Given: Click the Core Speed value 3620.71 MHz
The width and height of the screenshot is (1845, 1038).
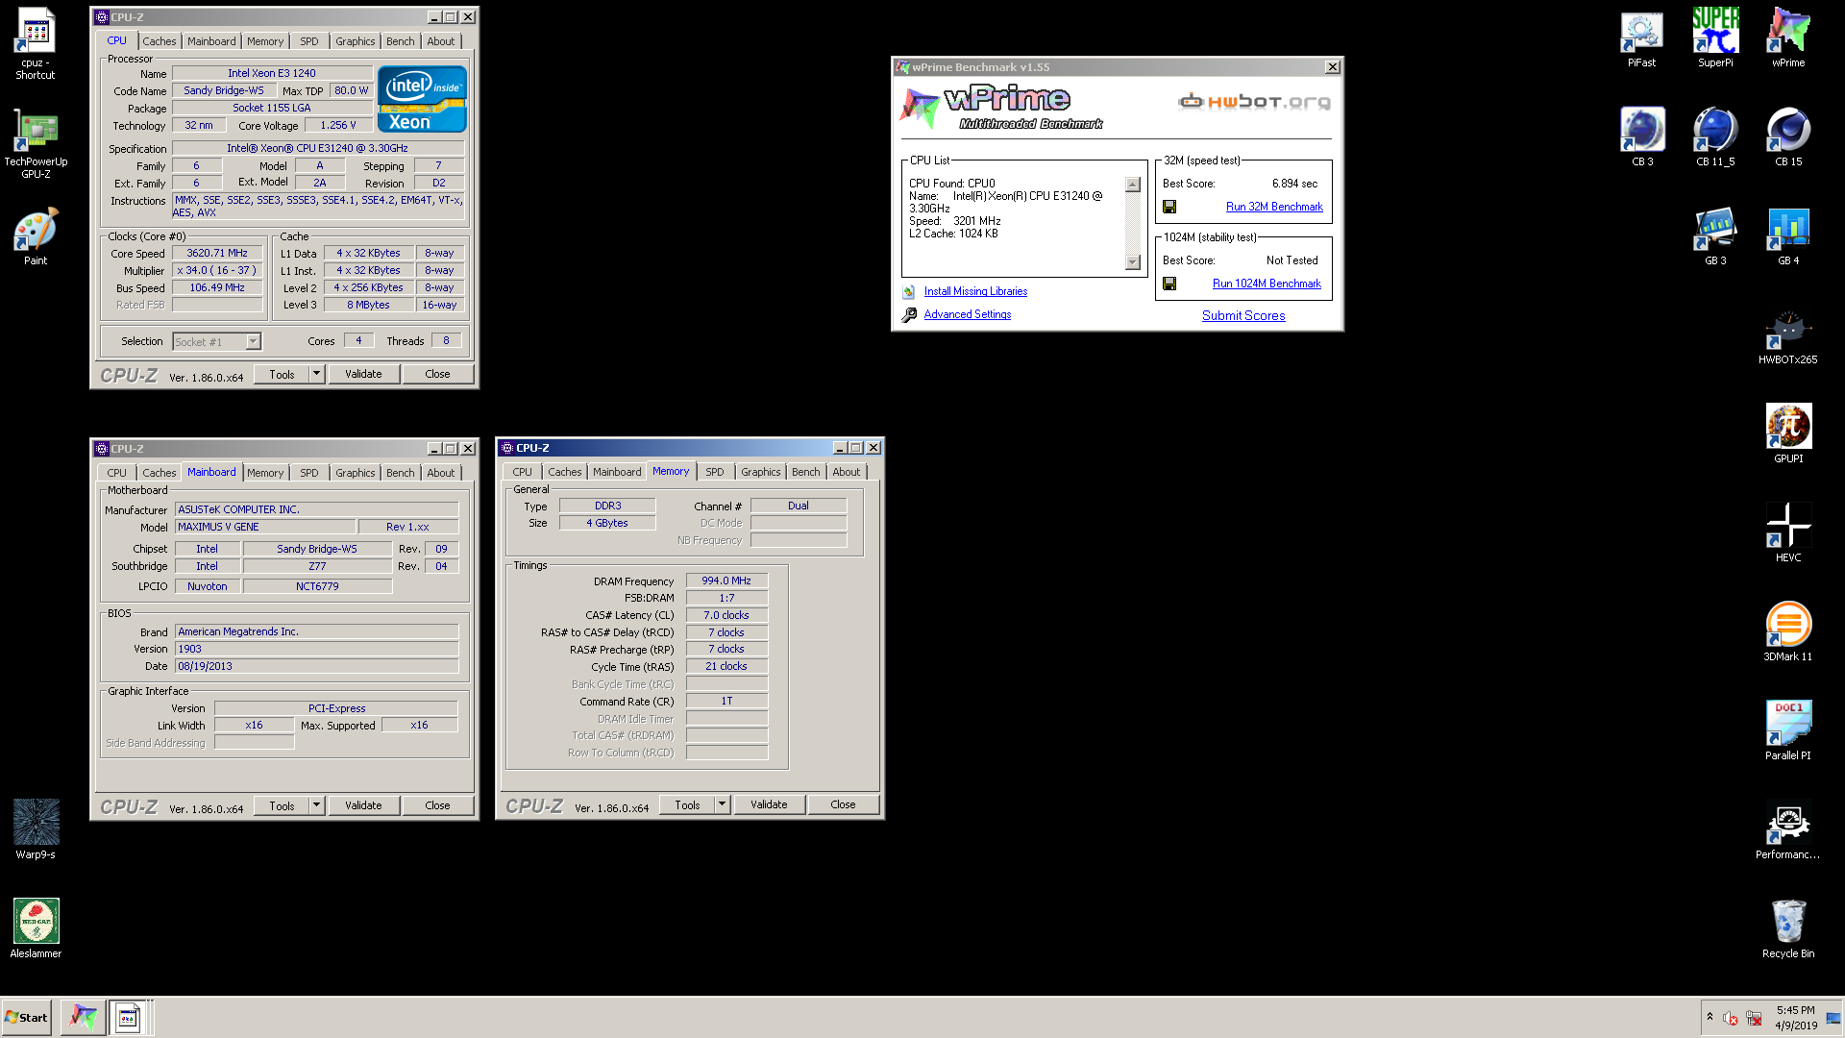Looking at the screenshot, I should [x=217, y=254].
